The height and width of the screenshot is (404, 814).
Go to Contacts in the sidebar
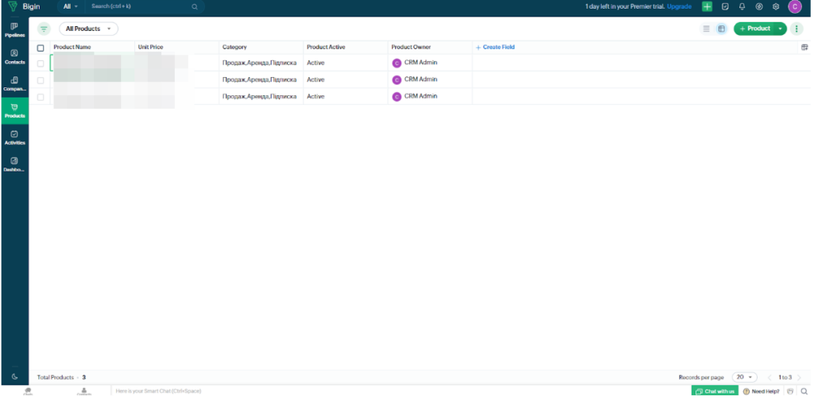point(14,56)
